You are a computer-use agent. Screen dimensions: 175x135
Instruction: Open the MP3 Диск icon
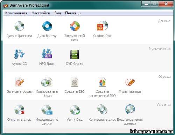pyautogui.click(x=47, y=54)
